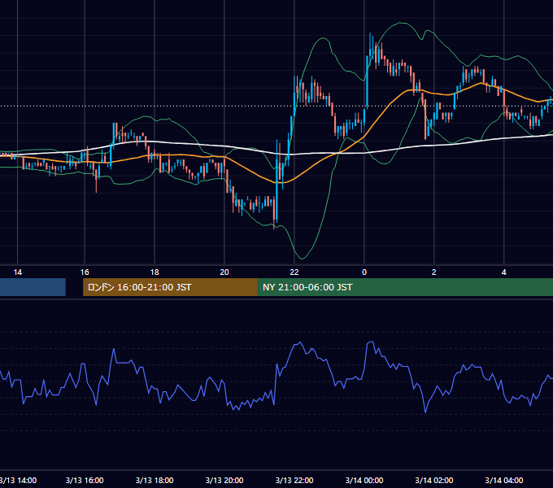This screenshot has height=488, width=553.
Task: Select the hour label 18 on the upper time axis
Action: (x=155, y=272)
